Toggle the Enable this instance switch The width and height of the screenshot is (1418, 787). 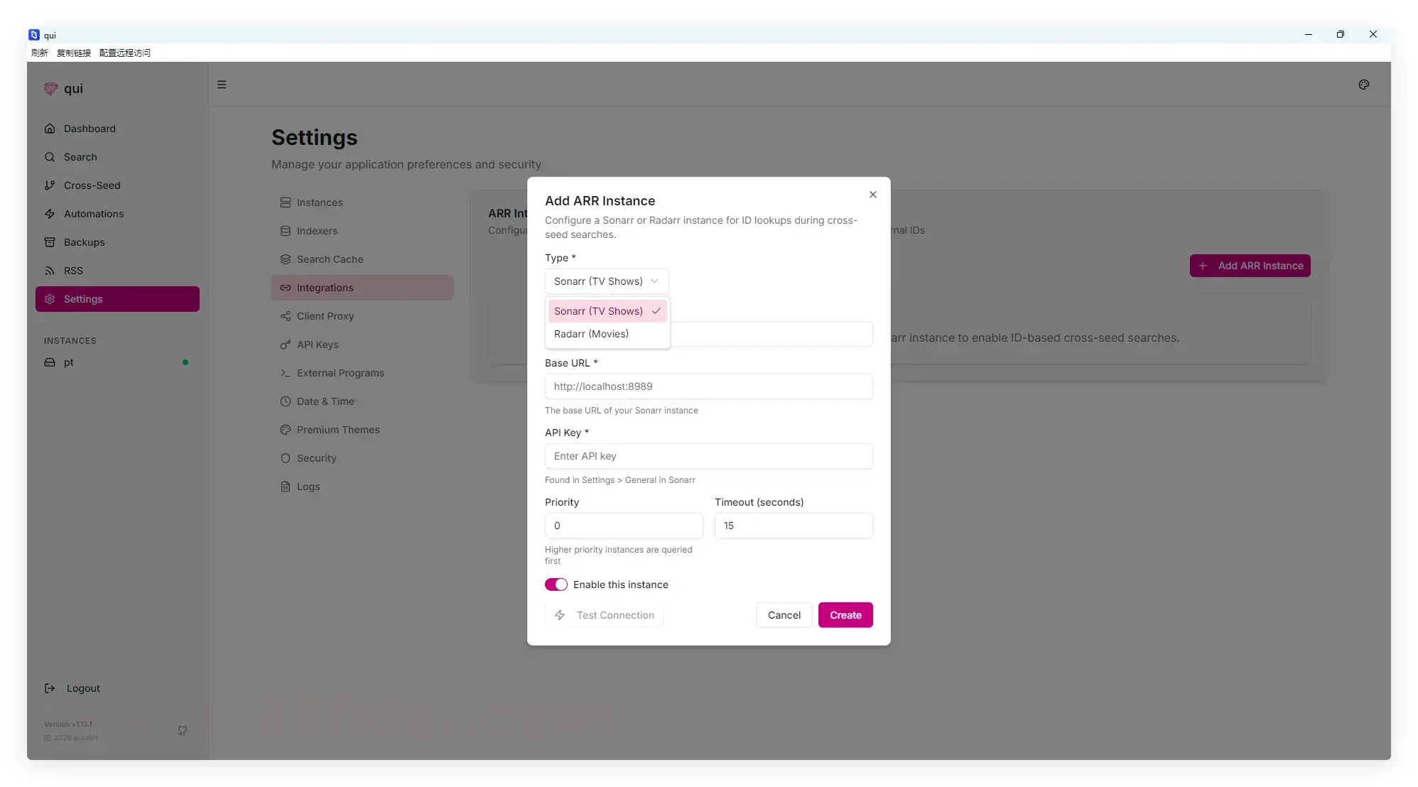pyautogui.click(x=556, y=585)
